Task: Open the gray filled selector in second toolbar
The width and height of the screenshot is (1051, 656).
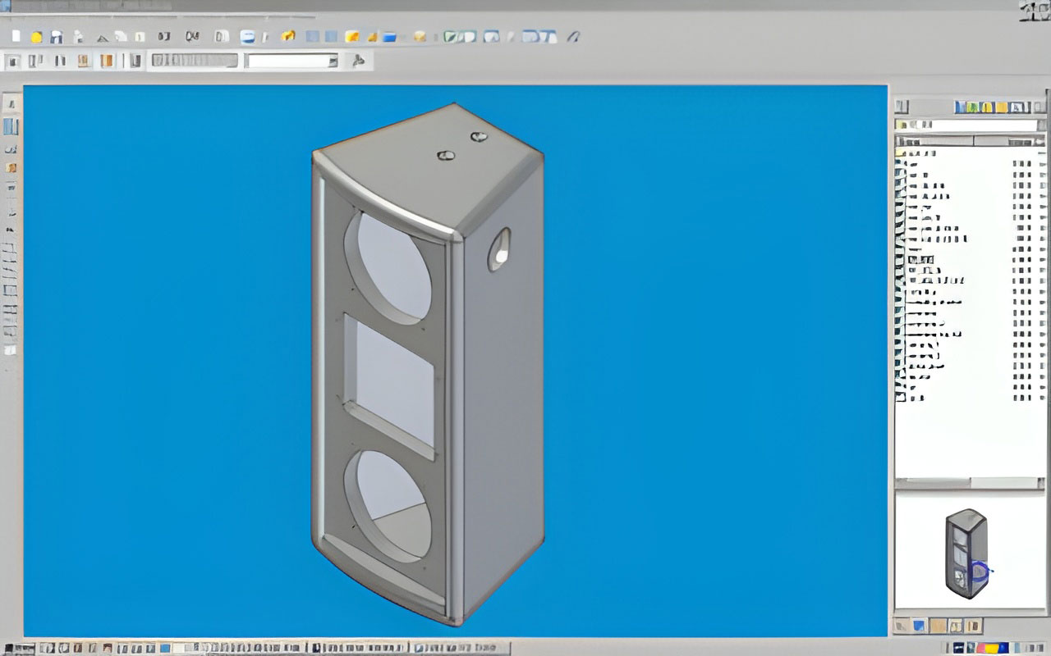Action: point(194,61)
